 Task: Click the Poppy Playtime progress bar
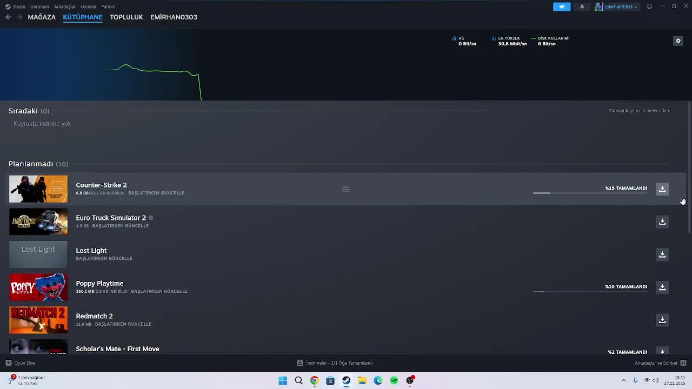pyautogui.click(x=590, y=291)
